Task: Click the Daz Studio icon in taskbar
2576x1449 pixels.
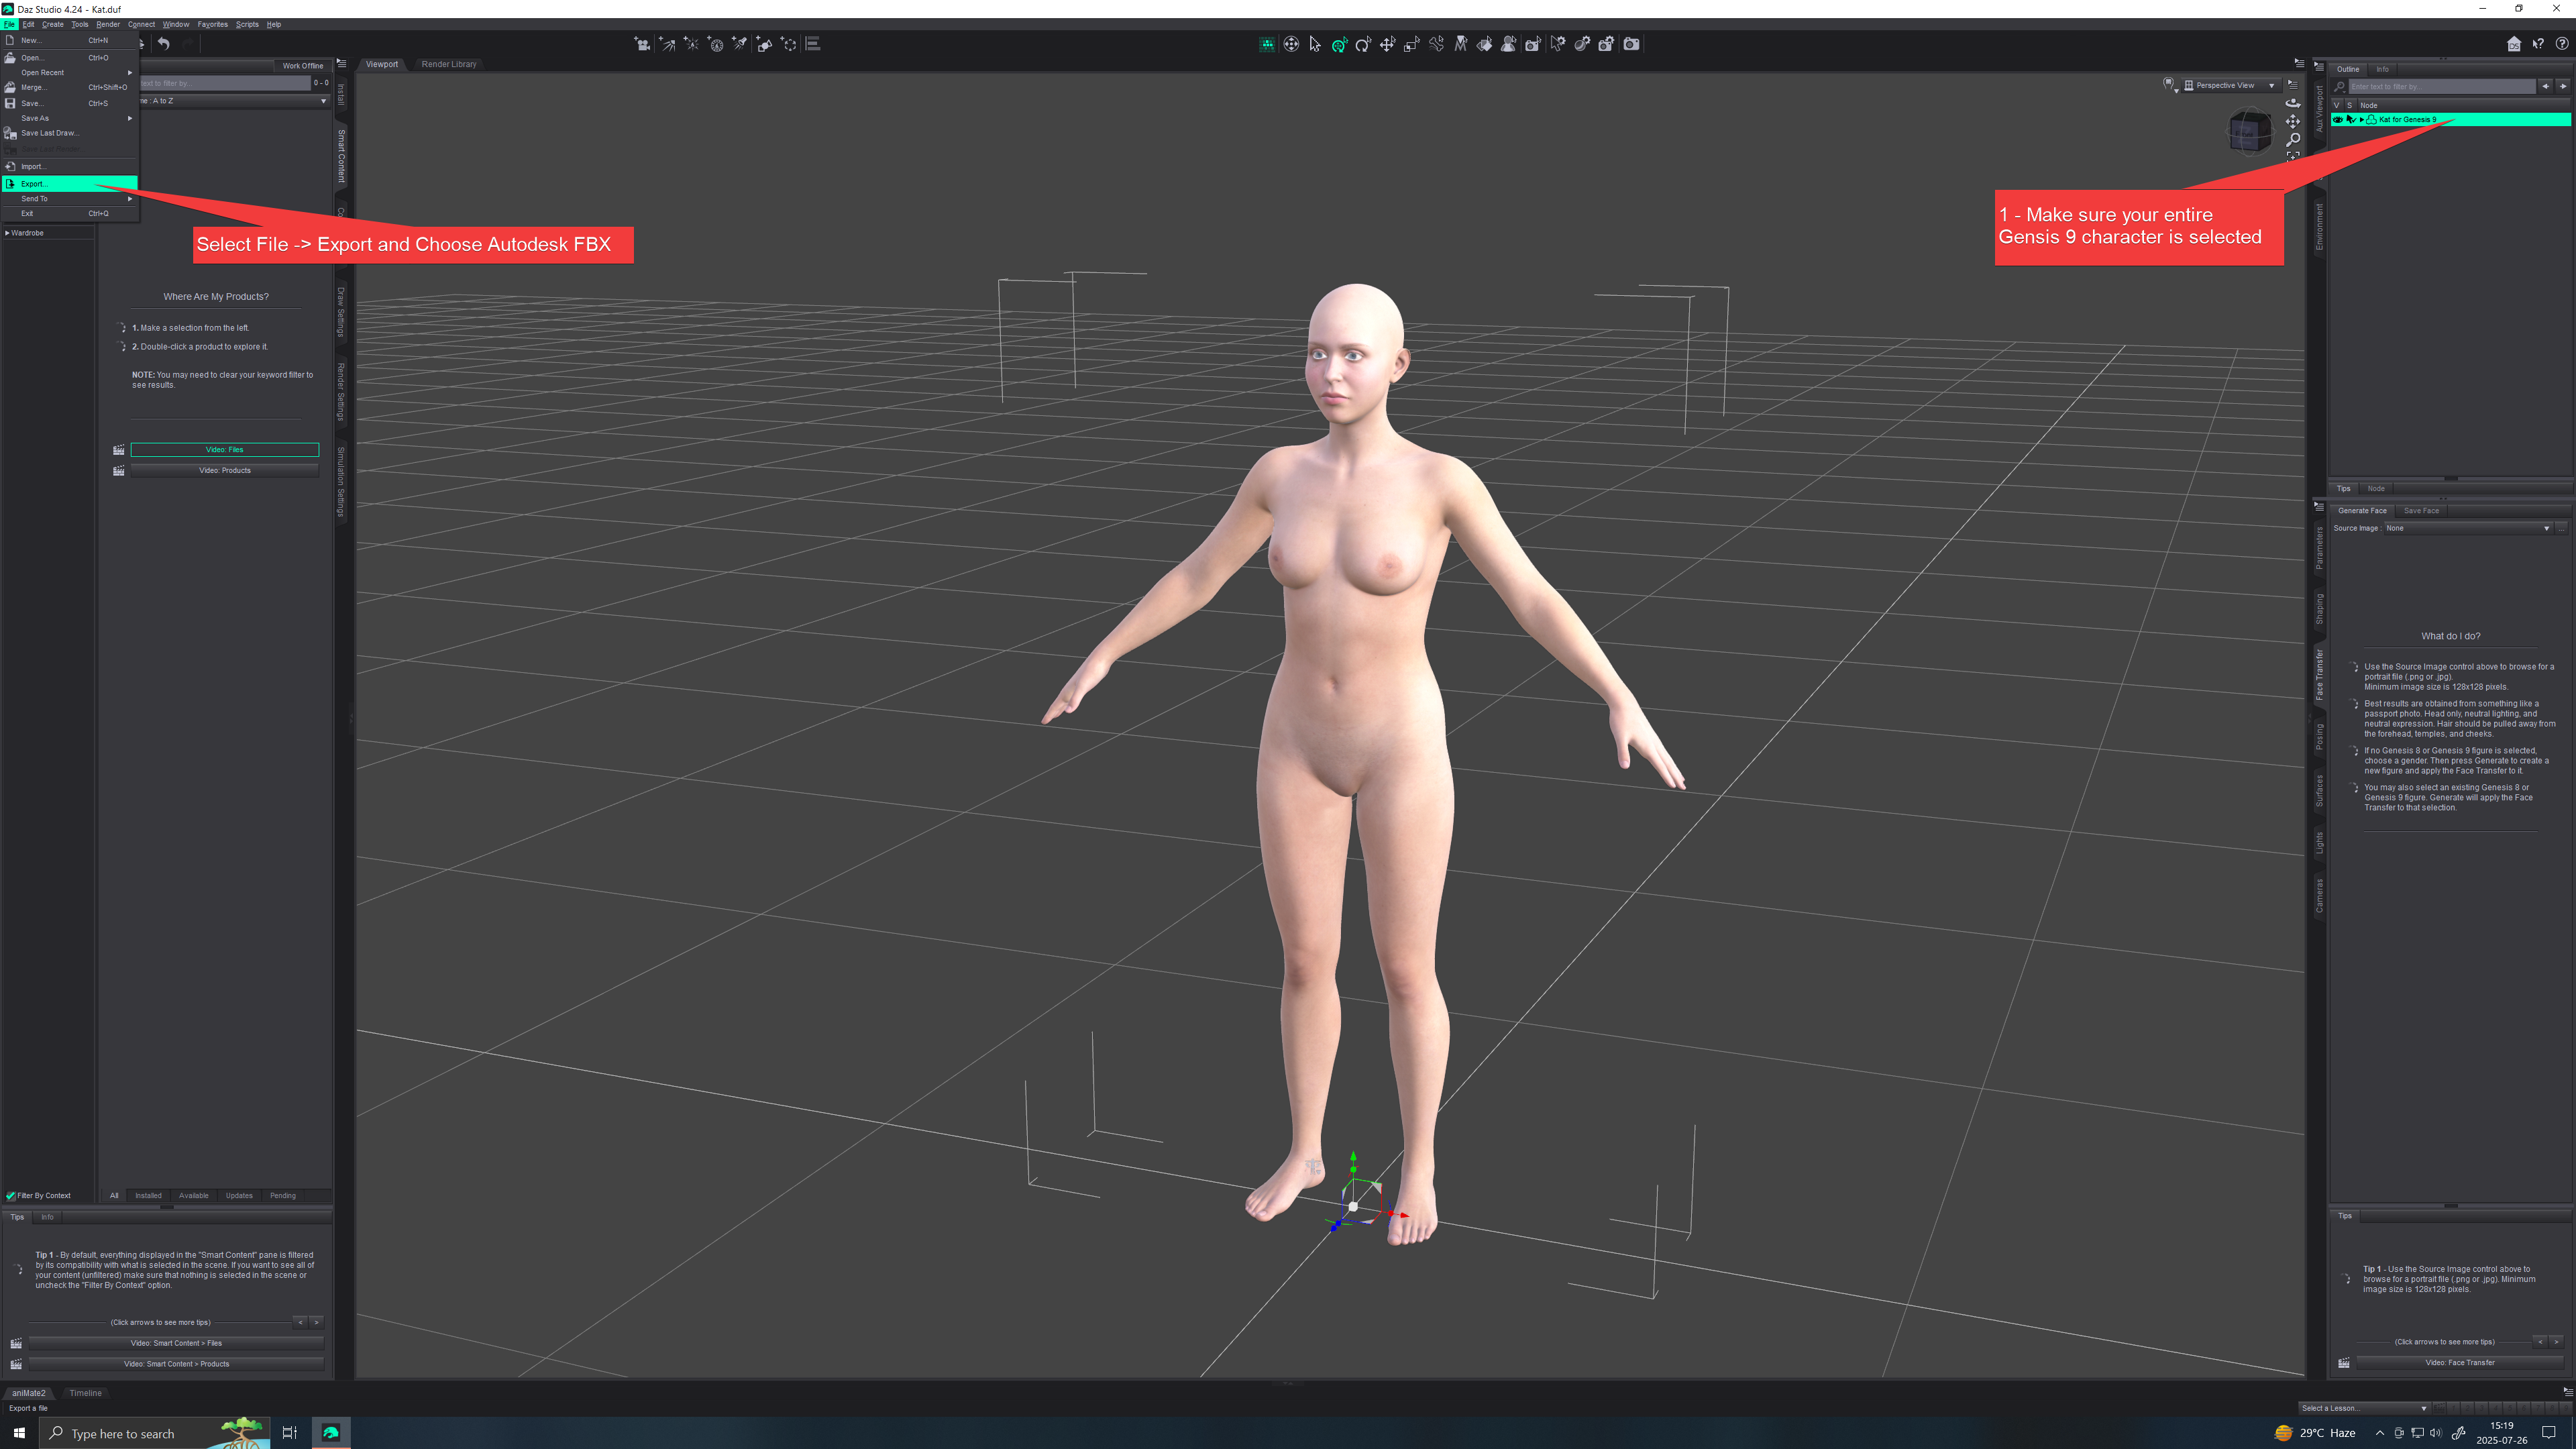Action: coord(331,1433)
